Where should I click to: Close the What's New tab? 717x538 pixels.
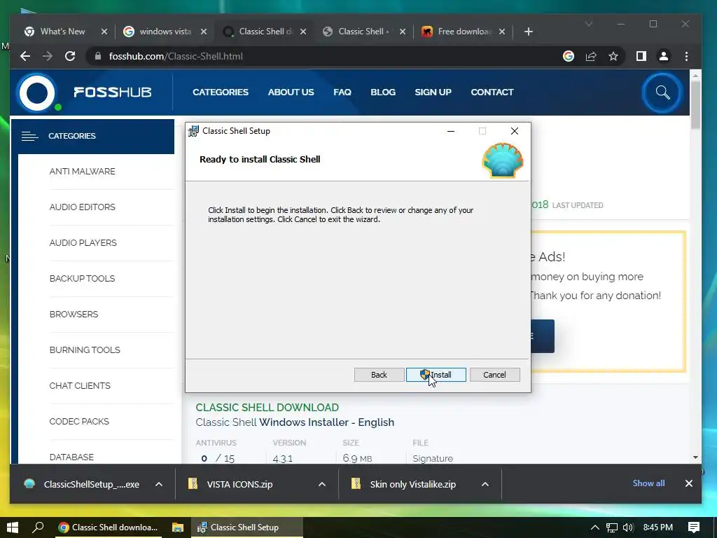[x=104, y=32]
